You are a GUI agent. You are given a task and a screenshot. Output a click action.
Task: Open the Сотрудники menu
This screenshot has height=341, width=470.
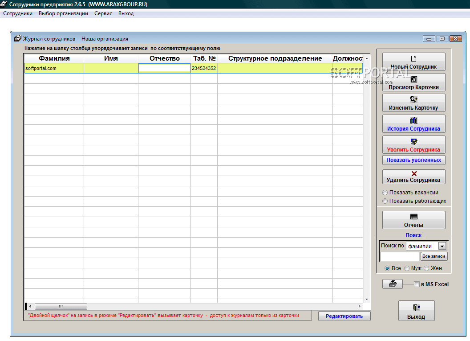18,13
